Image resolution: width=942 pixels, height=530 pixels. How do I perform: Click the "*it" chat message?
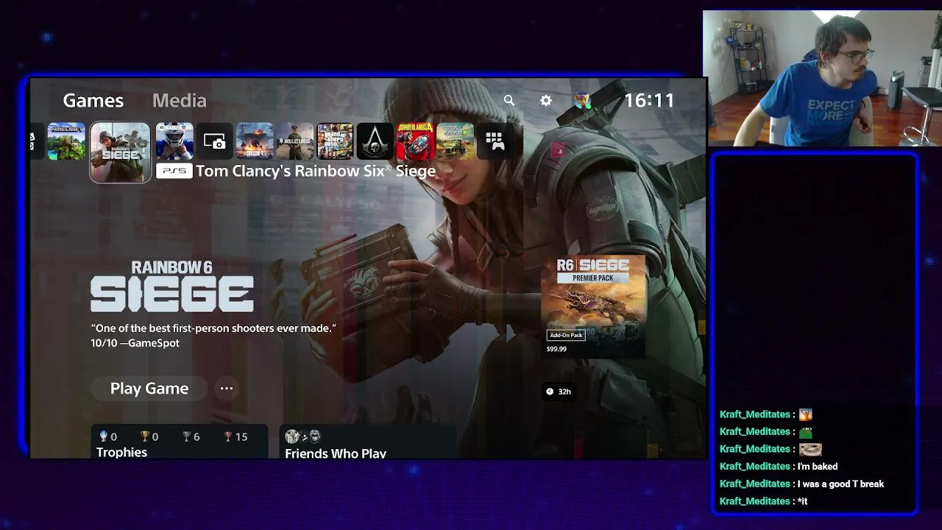click(803, 501)
